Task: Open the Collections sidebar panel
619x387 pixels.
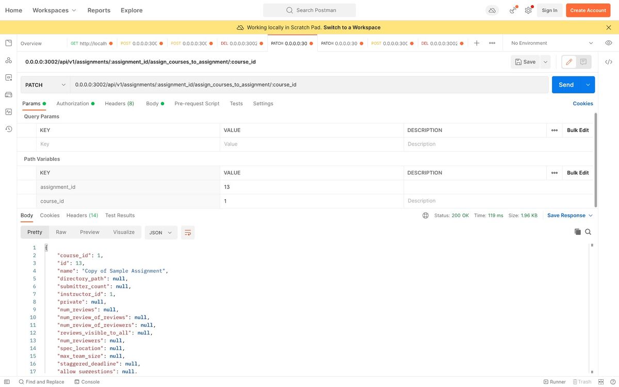Action: (8, 43)
